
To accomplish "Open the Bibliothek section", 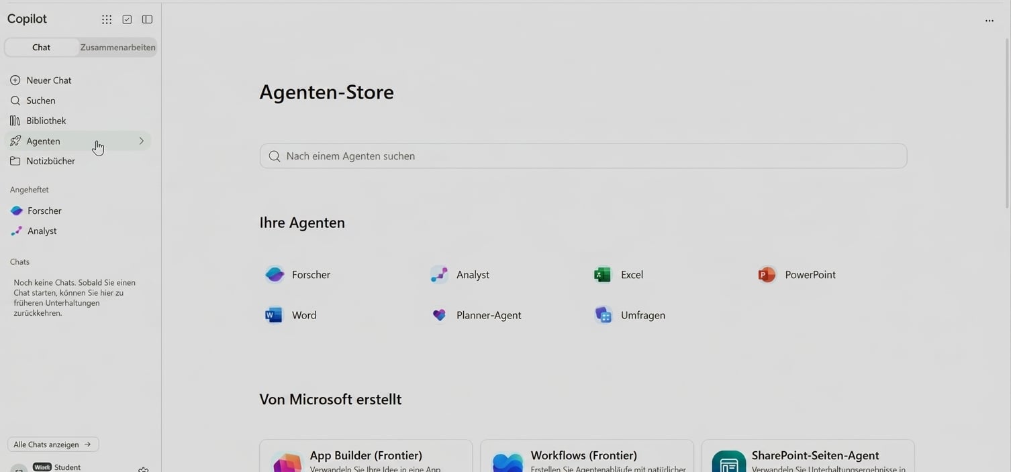I will tap(78, 121).
